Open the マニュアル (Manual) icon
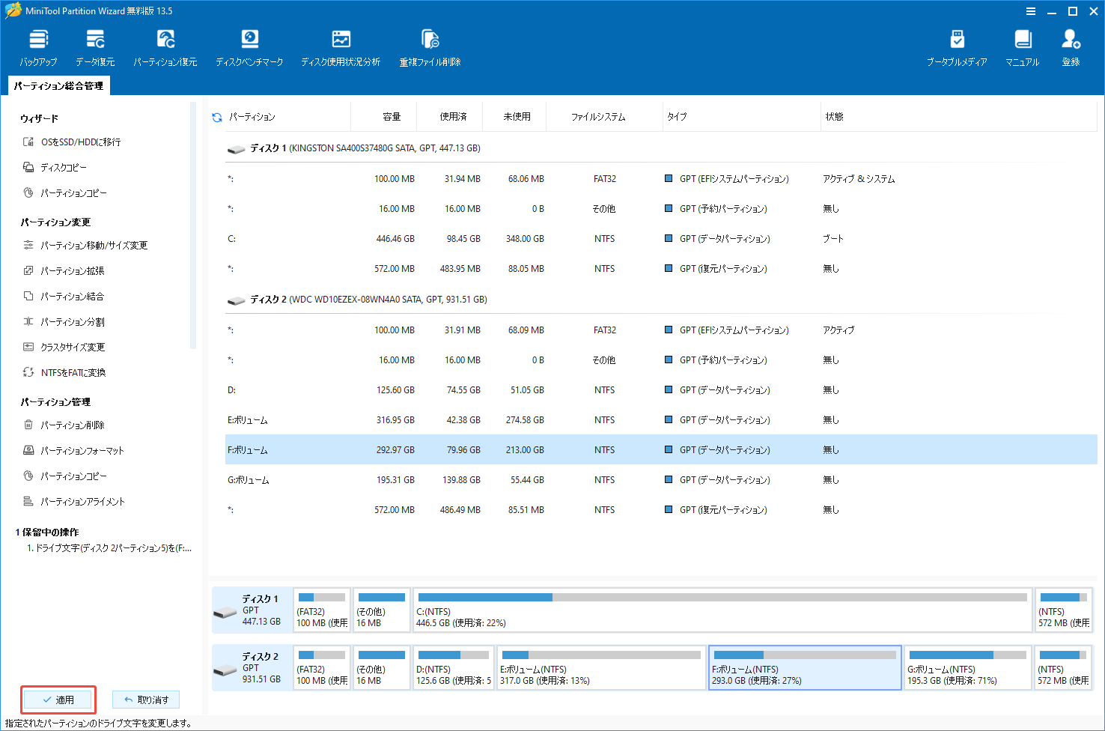This screenshot has height=731, width=1105. click(1022, 46)
